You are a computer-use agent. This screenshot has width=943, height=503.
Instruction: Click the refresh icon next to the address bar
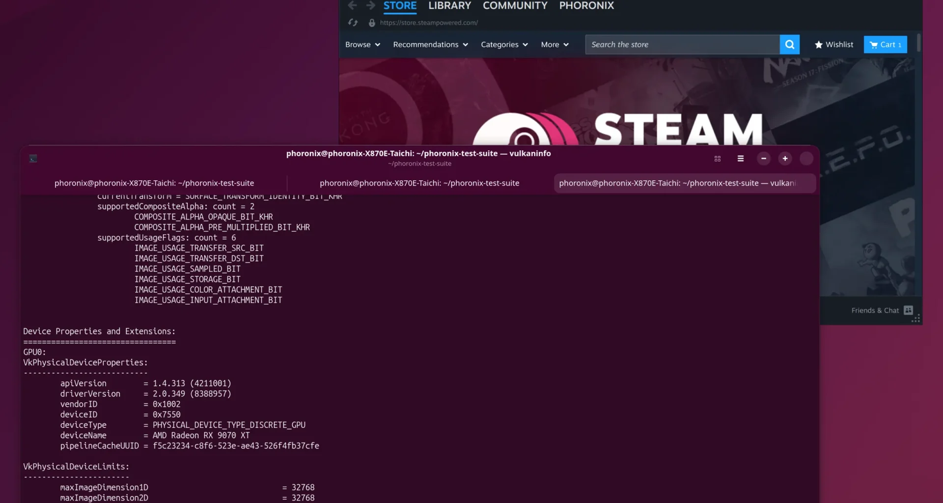pyautogui.click(x=353, y=23)
